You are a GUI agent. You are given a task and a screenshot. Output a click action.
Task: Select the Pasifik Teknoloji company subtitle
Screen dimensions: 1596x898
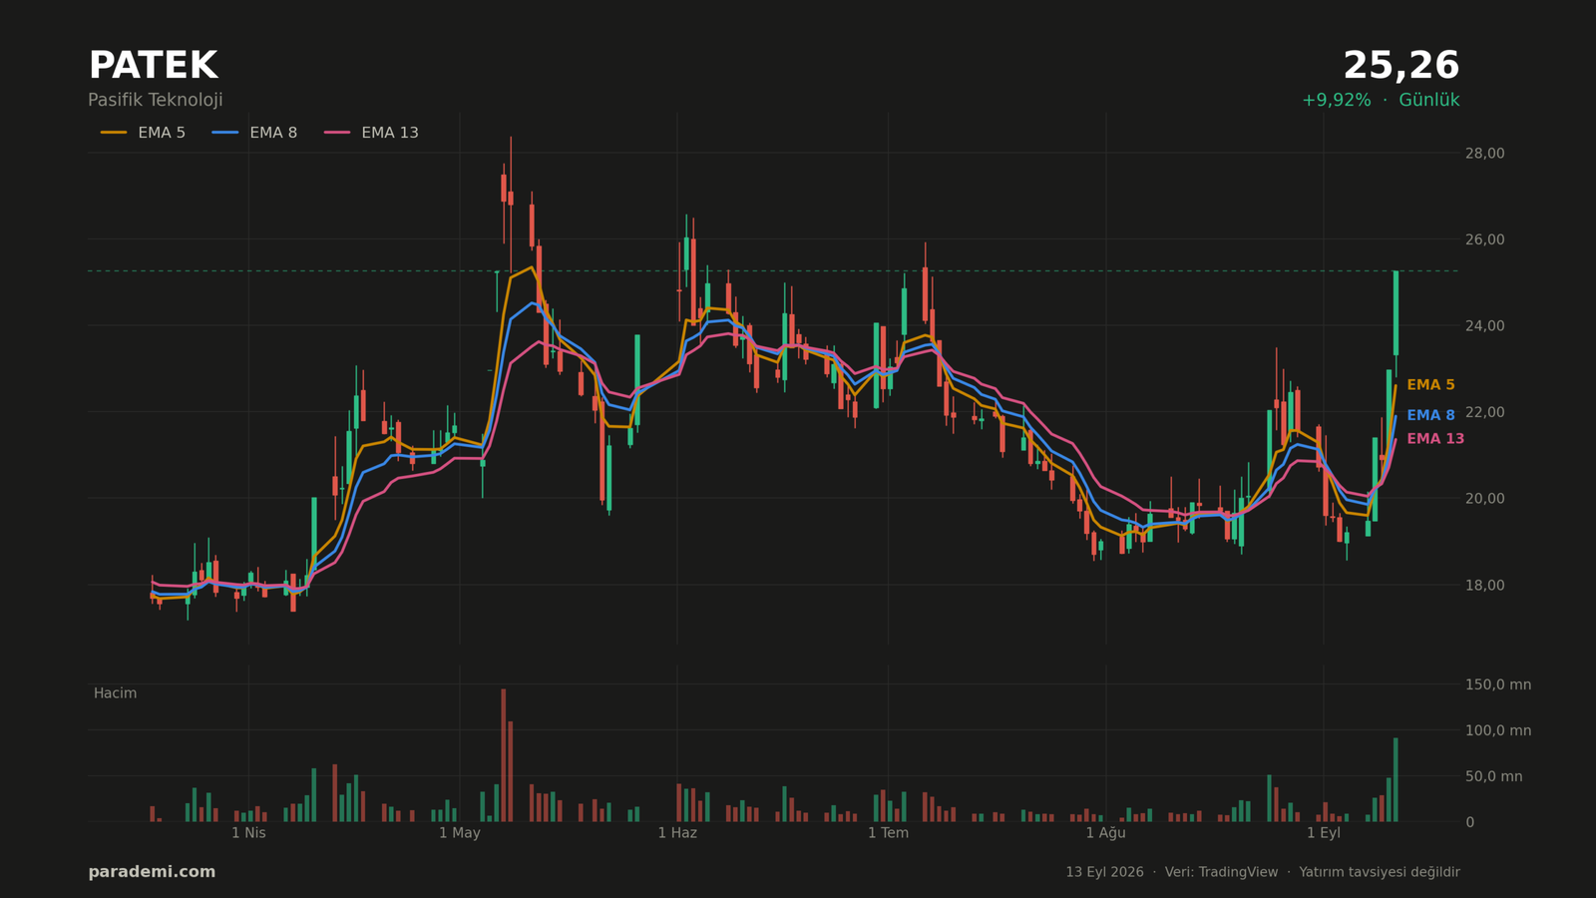[x=156, y=100]
